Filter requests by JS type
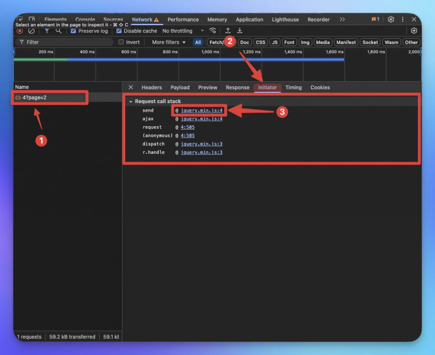This screenshot has width=435, height=355. click(275, 42)
